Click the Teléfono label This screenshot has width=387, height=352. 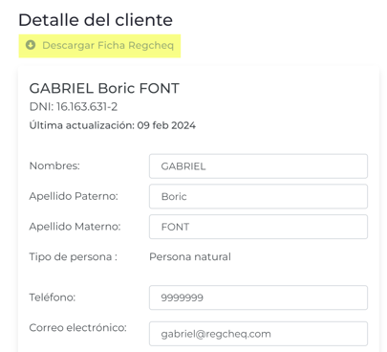pos(53,297)
